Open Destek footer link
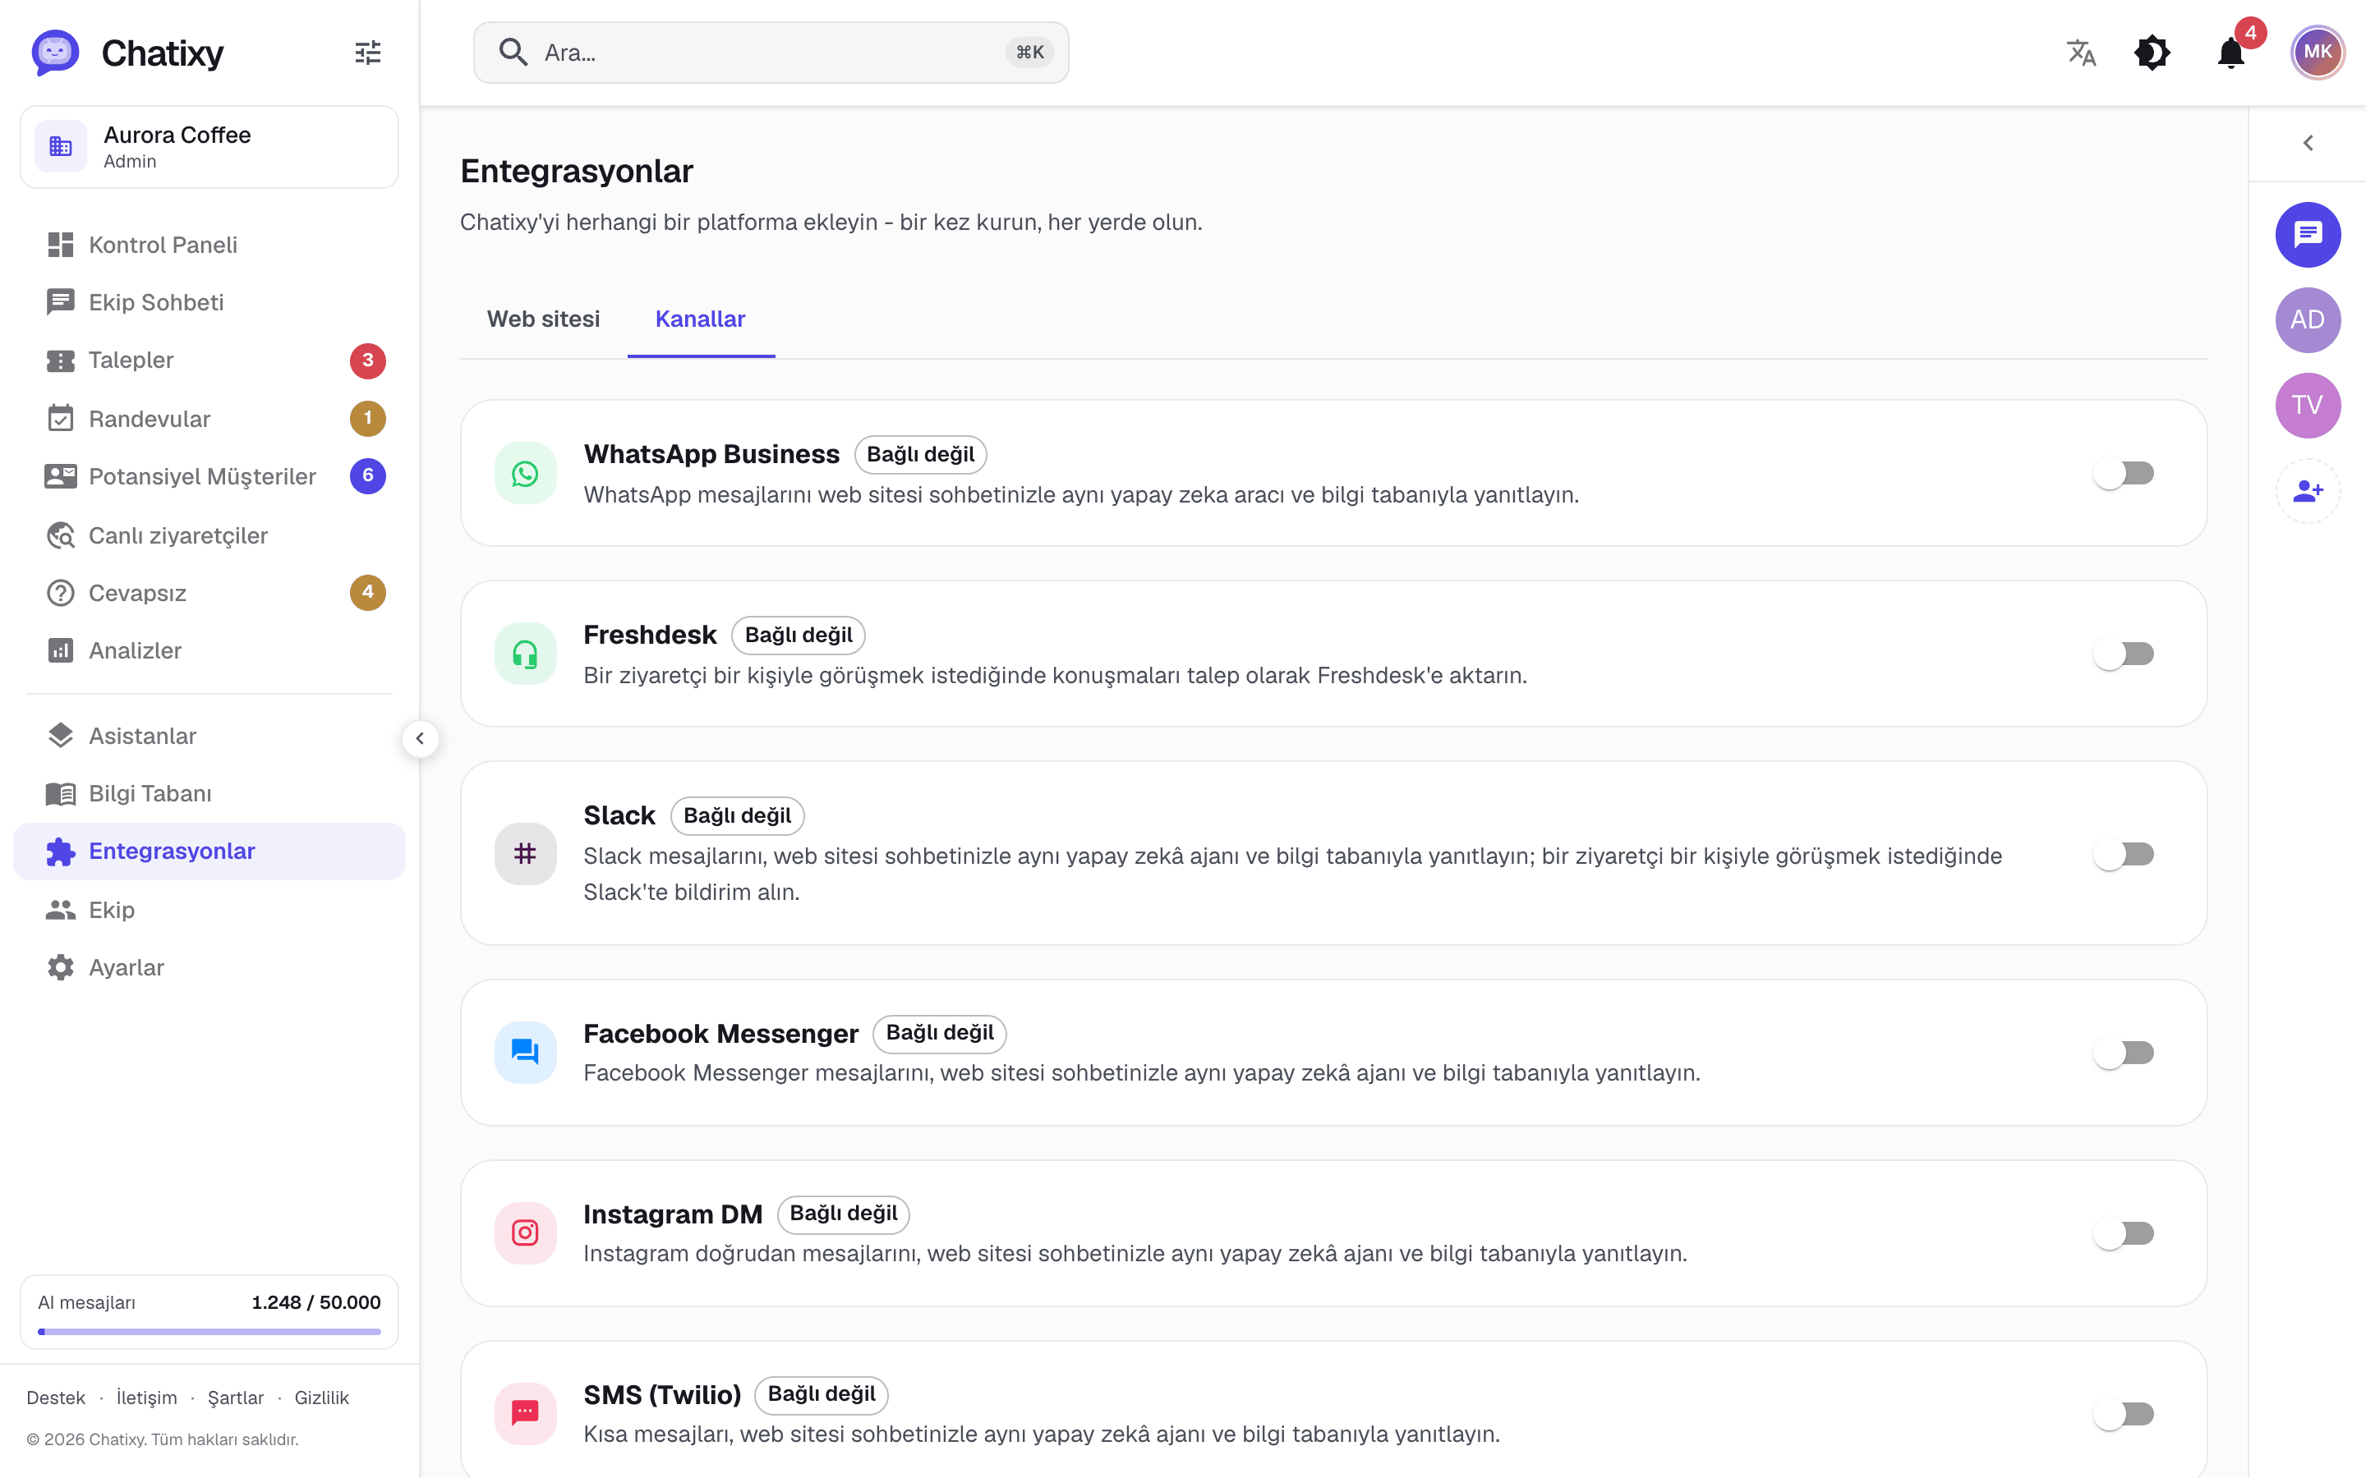The width and height of the screenshot is (2366, 1478). pos(56,1397)
